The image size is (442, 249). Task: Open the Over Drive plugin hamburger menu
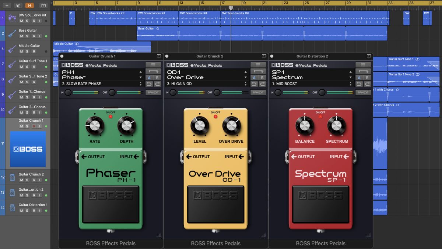coord(258,65)
